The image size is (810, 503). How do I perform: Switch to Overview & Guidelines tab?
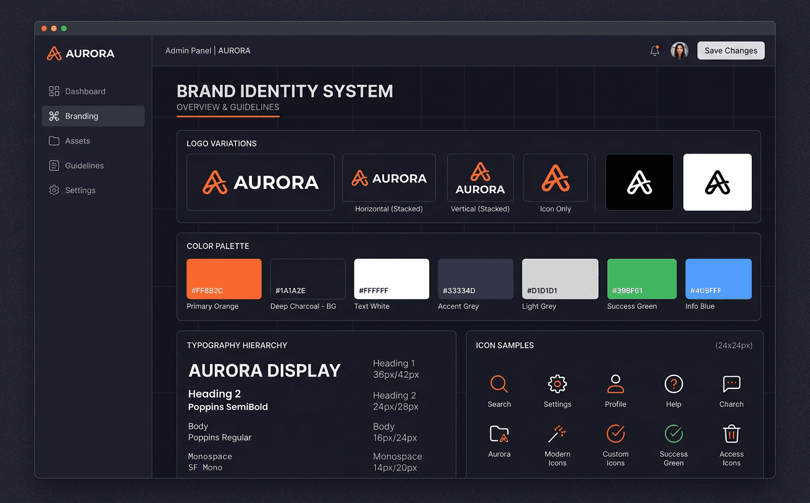tap(228, 107)
